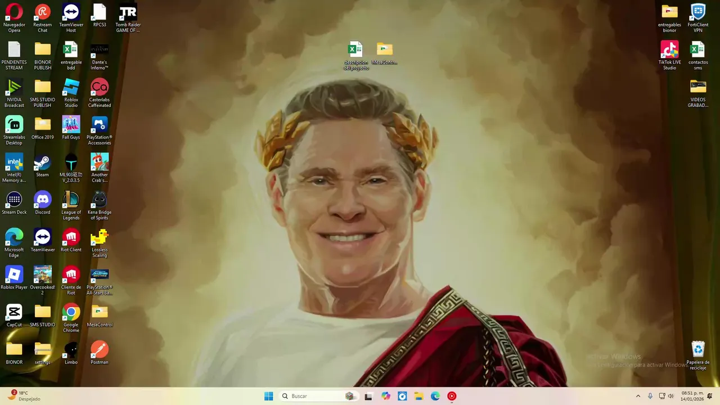Open the red YouTube Music taskbar app
The image size is (720, 405).
tap(452, 396)
